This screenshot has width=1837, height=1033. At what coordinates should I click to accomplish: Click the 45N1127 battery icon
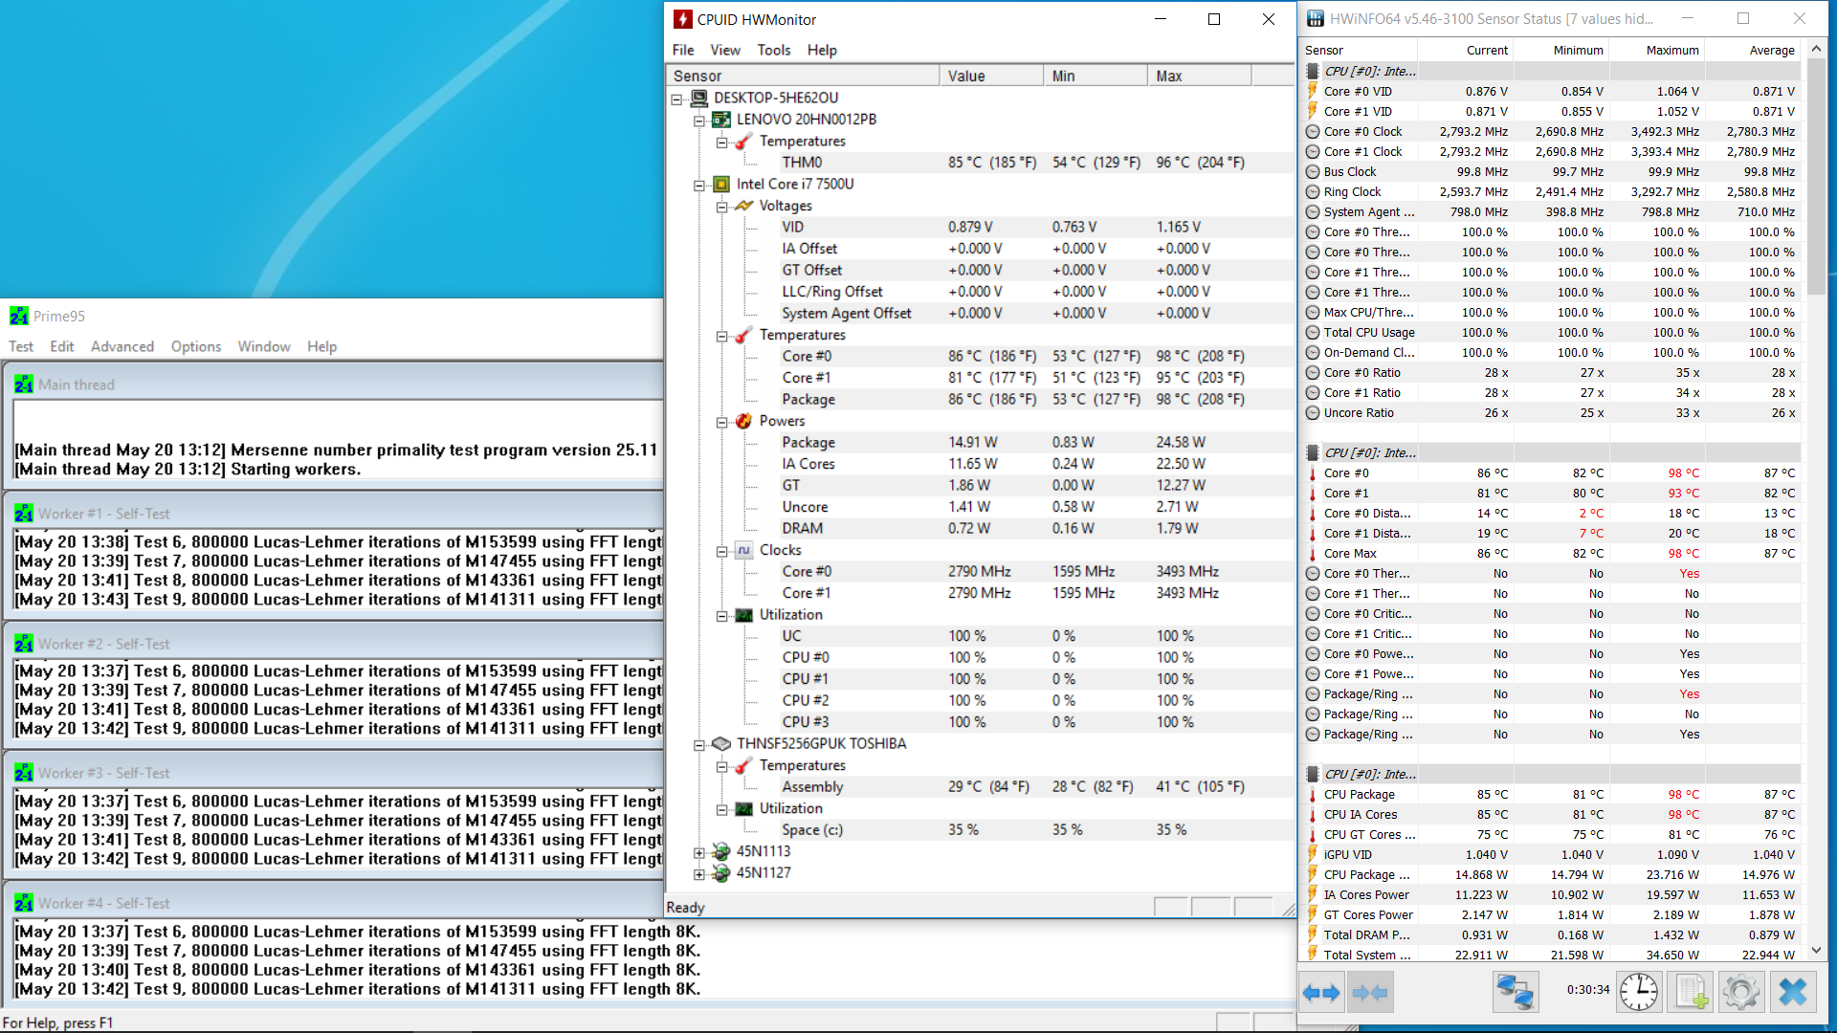point(721,872)
